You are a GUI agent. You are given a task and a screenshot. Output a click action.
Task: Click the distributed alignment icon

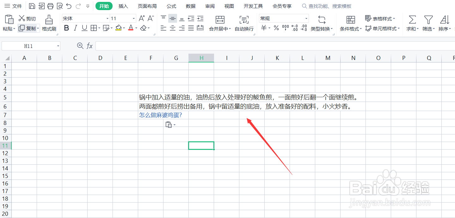(200, 28)
